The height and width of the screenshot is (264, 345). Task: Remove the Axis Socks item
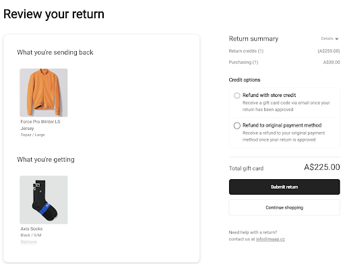(x=29, y=242)
